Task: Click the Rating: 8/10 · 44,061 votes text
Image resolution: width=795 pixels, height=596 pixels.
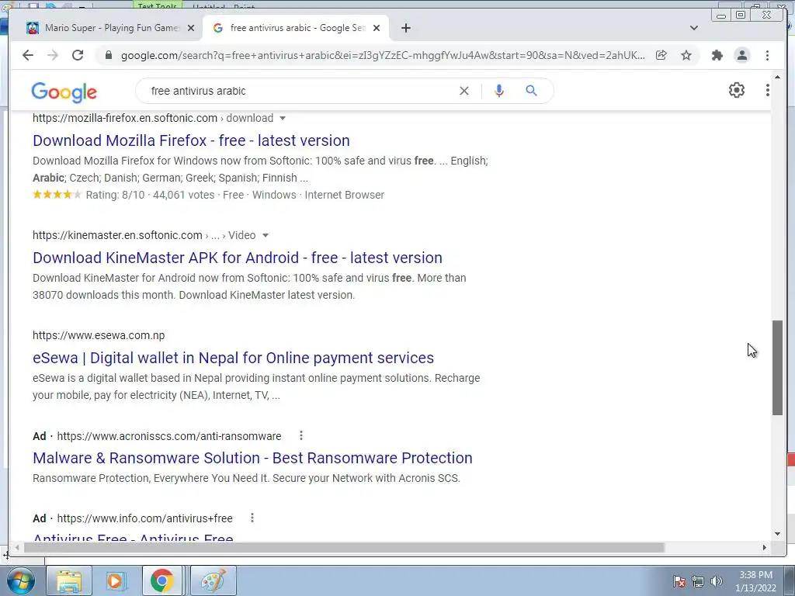Action: [x=150, y=195]
